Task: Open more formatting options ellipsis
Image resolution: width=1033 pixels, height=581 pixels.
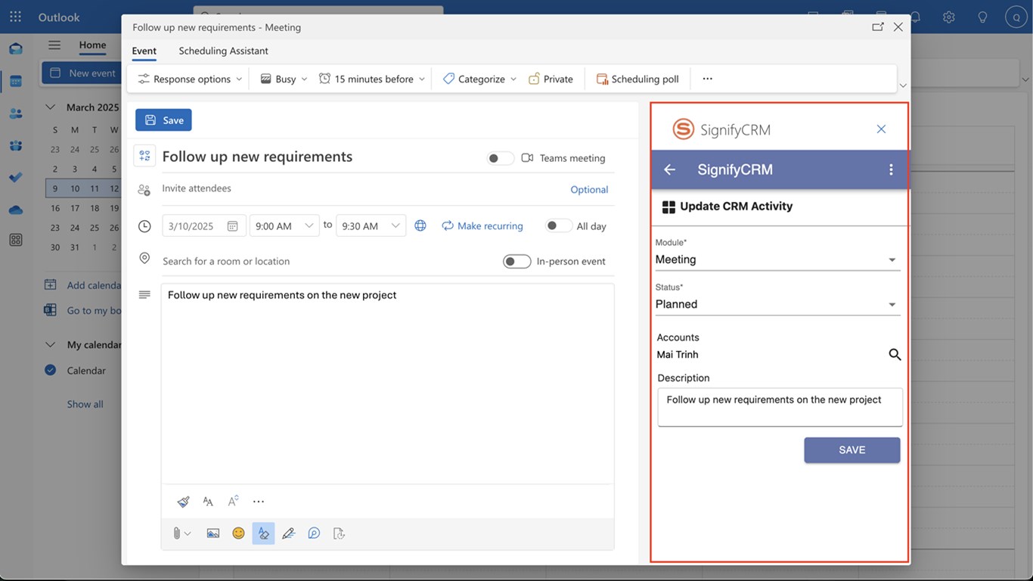Action: tap(259, 502)
